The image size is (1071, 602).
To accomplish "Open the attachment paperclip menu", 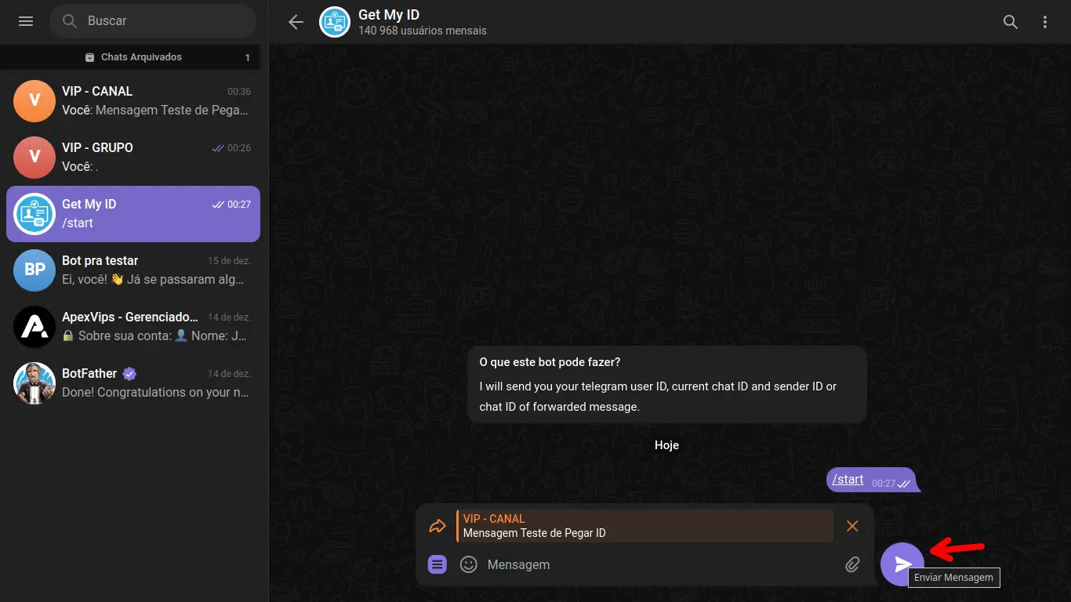I will tap(852, 564).
